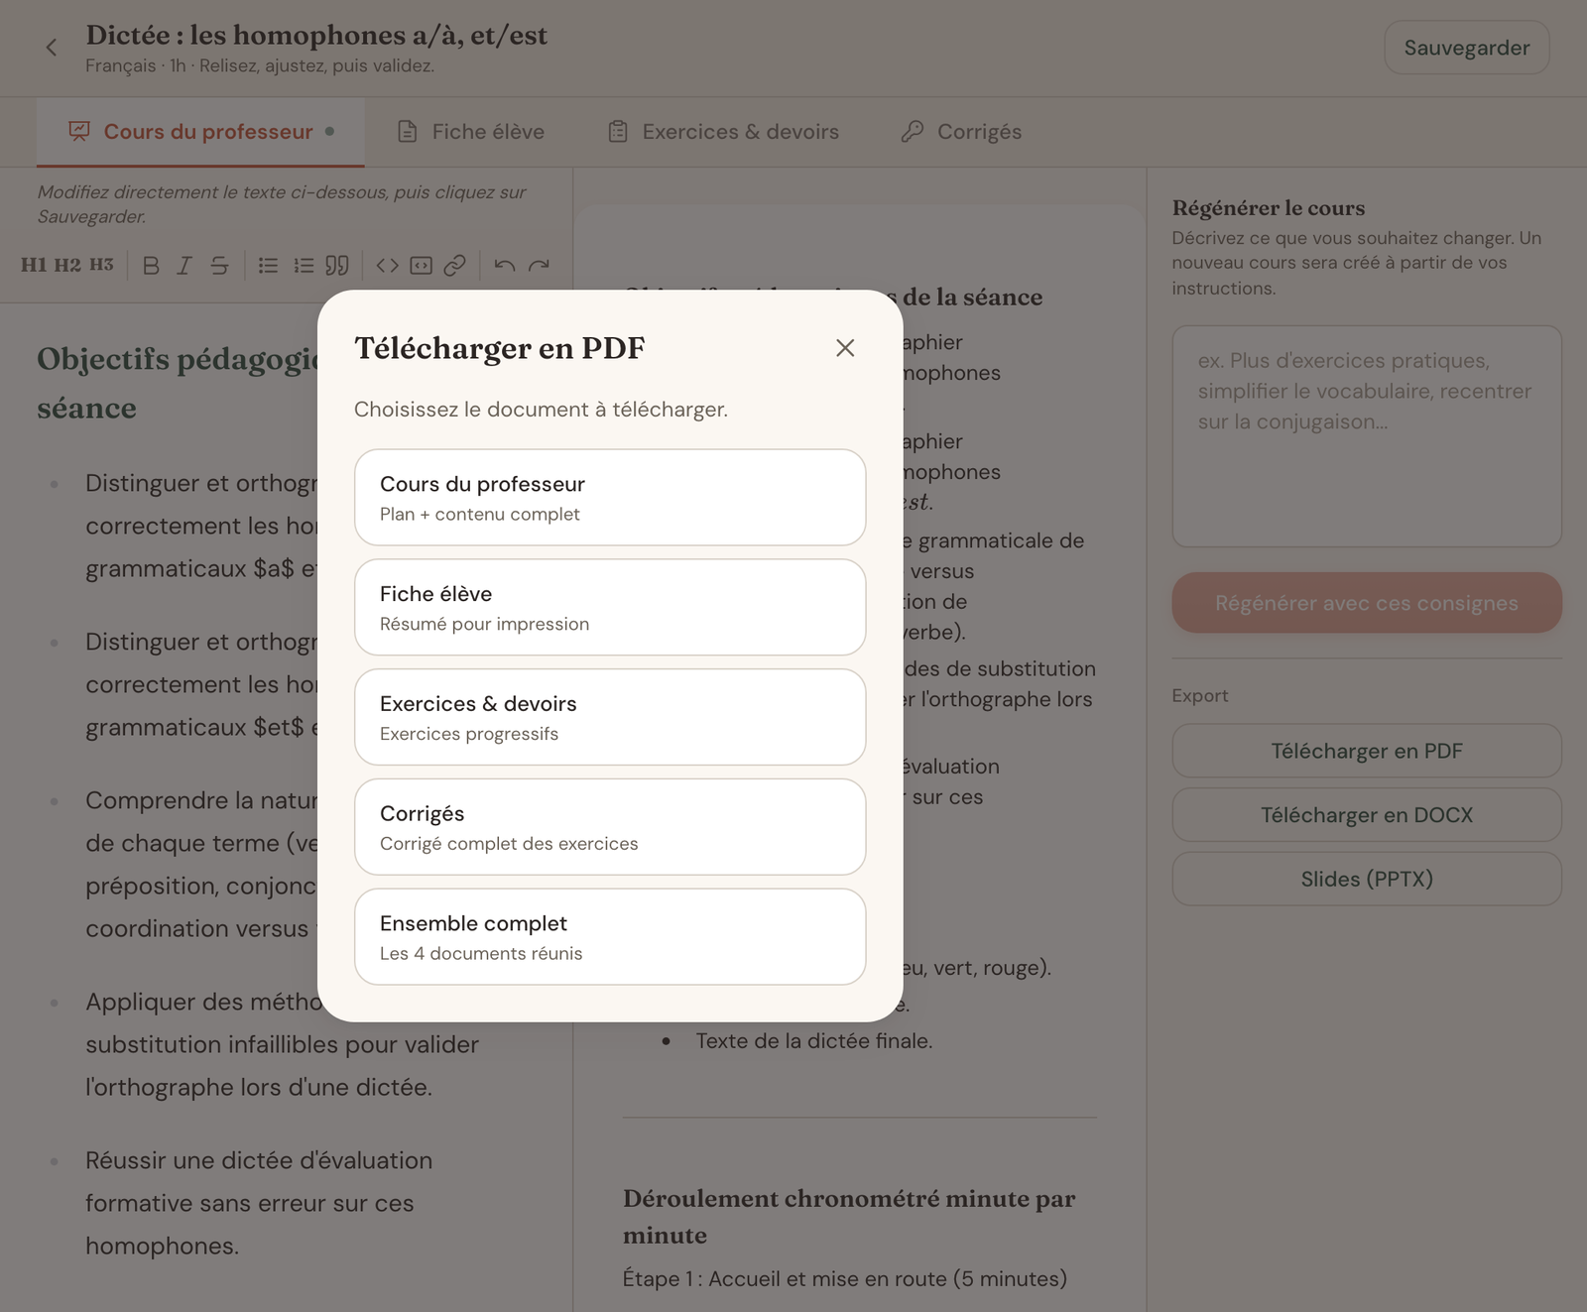Click the back arrow icon

[52, 48]
